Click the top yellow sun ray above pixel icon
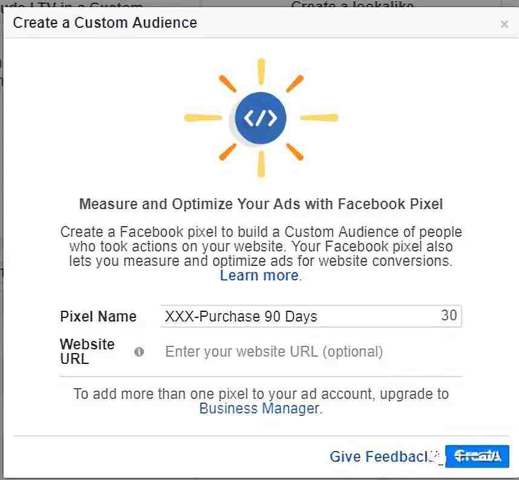This screenshot has height=480, width=519. coord(261,72)
